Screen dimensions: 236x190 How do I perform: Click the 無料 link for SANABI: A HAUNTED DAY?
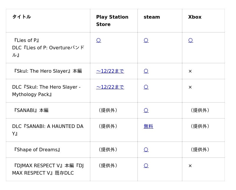[x=148, y=126]
